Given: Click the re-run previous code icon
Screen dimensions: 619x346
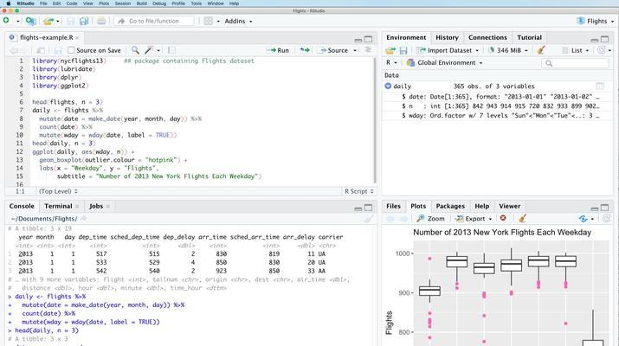Looking at the screenshot, I should (x=305, y=50).
